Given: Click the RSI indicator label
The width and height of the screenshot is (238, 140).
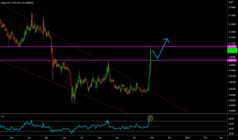Looking at the screenshot, I should 3,117.
